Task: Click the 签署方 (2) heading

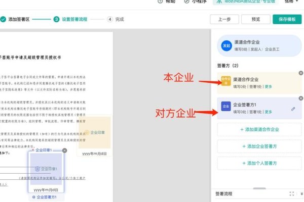Action: point(227,66)
